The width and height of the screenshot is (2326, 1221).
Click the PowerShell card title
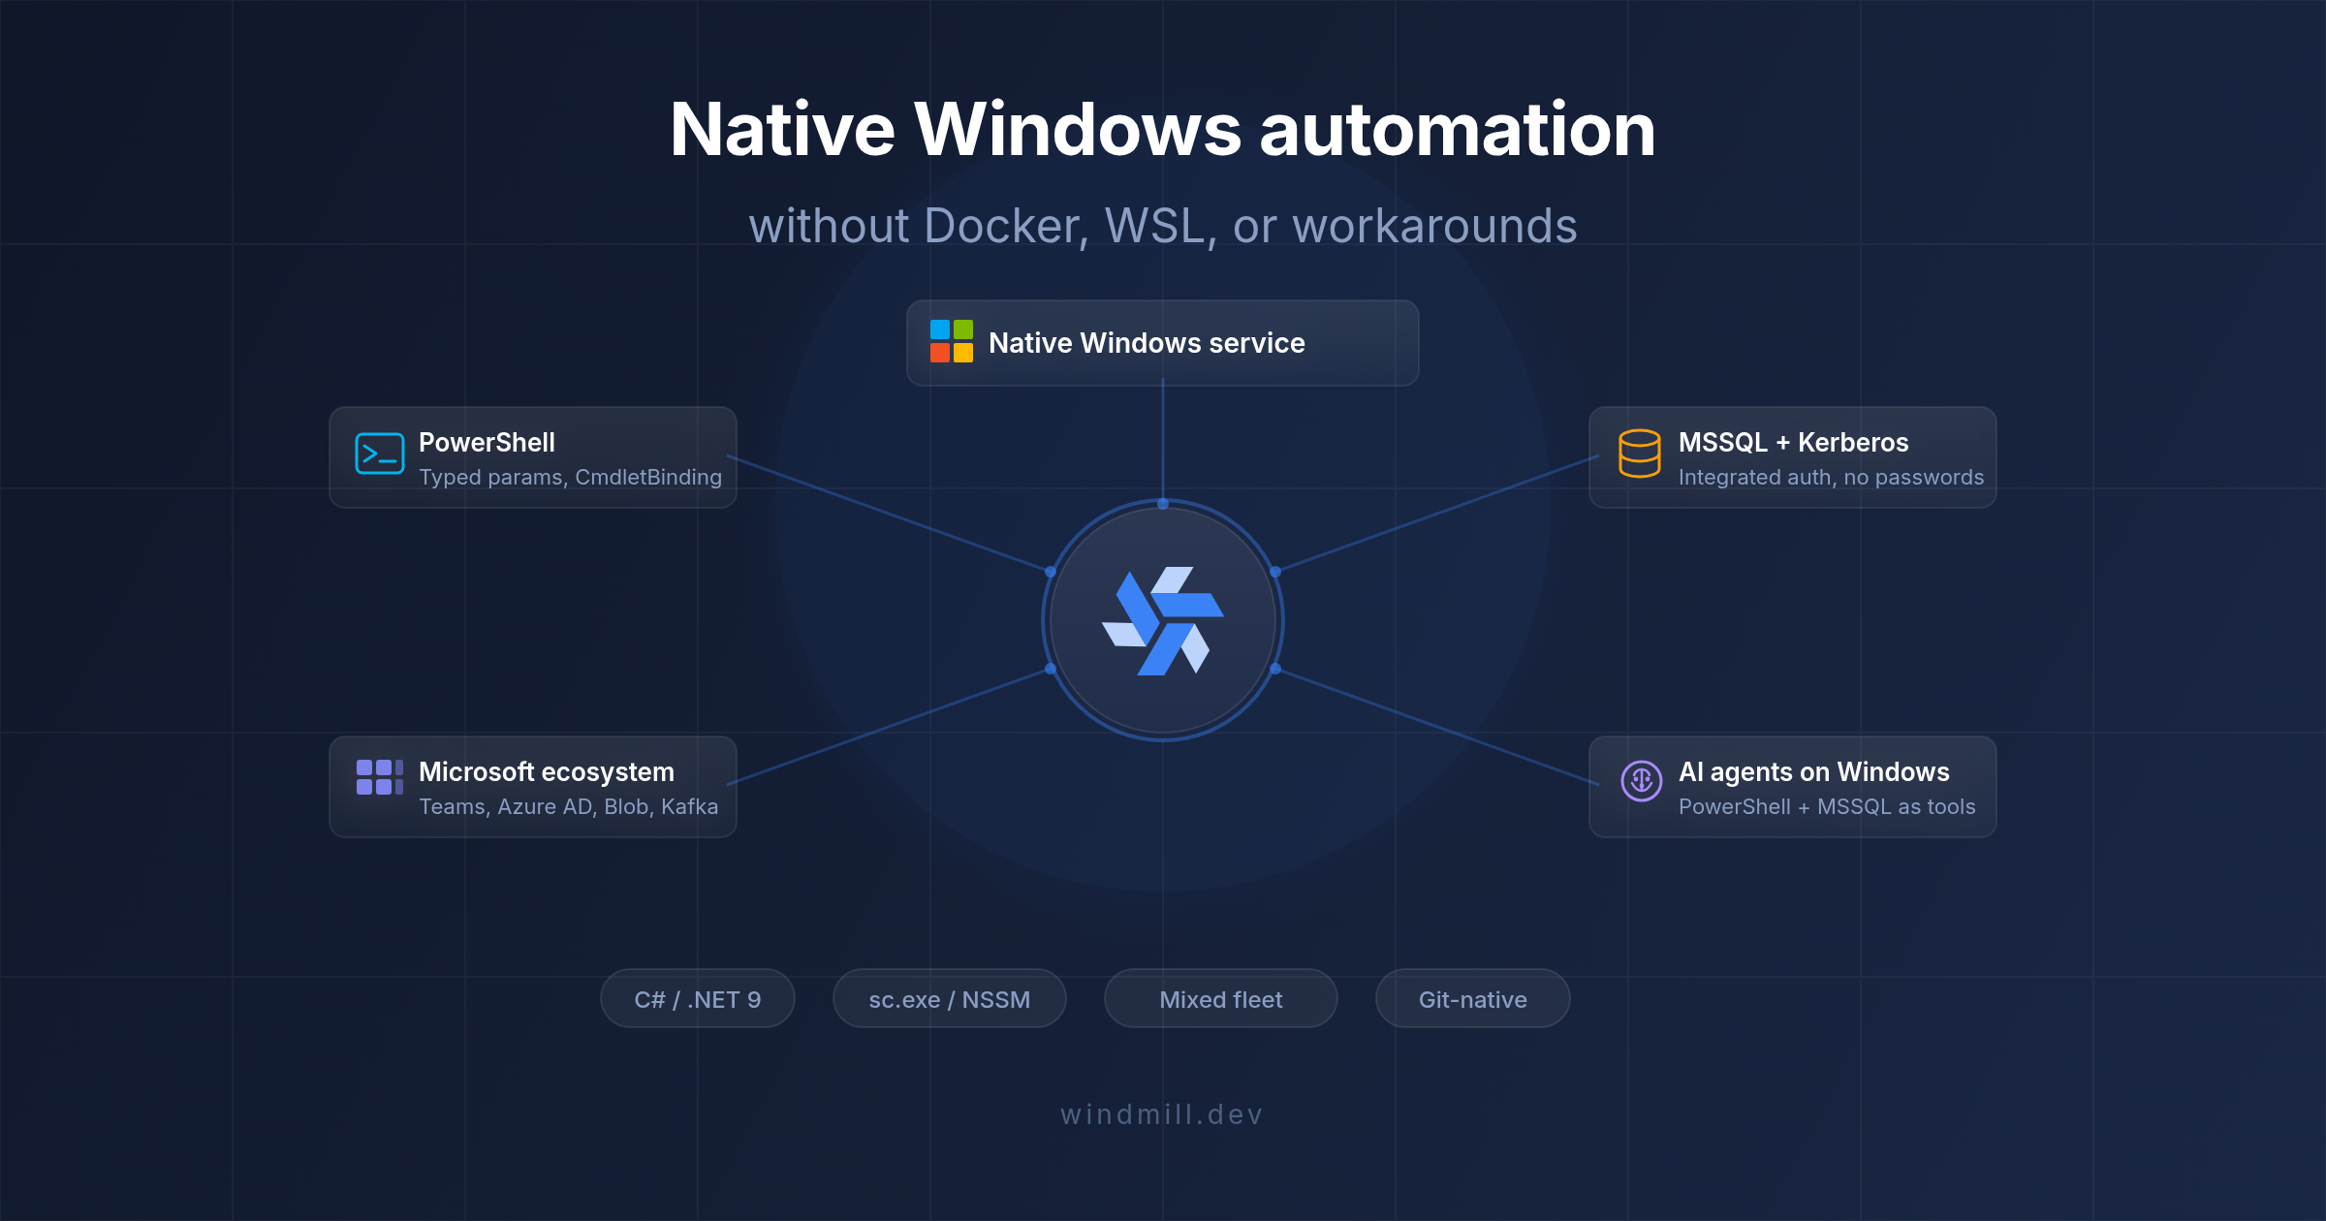[x=487, y=443]
